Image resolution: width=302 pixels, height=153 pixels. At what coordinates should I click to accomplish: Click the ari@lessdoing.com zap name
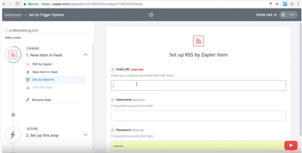(24, 31)
